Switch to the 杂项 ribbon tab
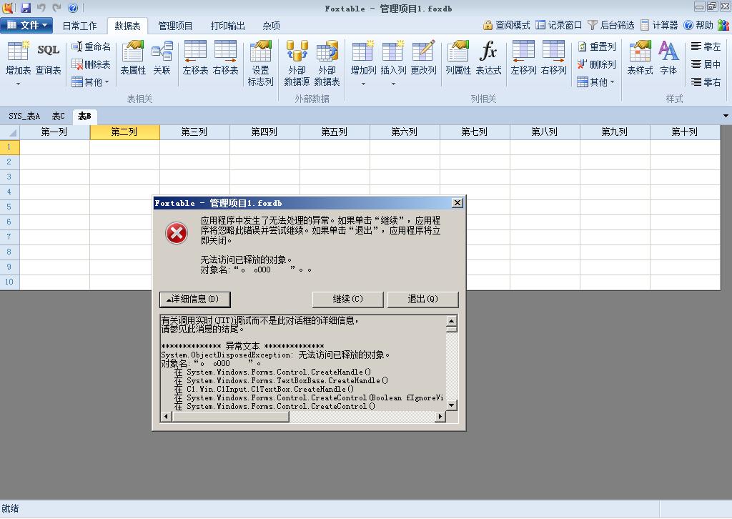Viewport: 732px width, 519px height. [271, 26]
